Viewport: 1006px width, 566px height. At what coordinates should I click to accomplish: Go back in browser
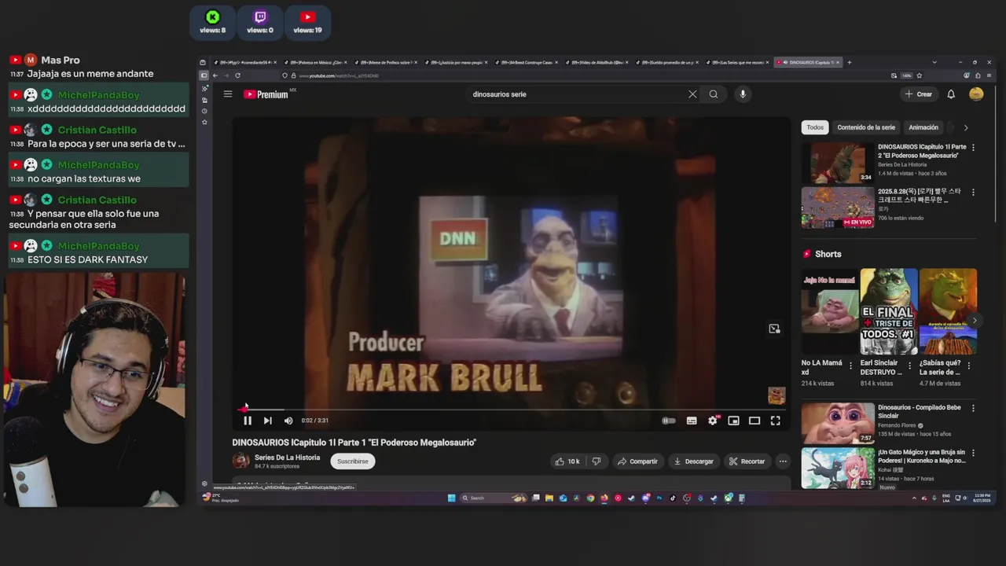coord(215,75)
